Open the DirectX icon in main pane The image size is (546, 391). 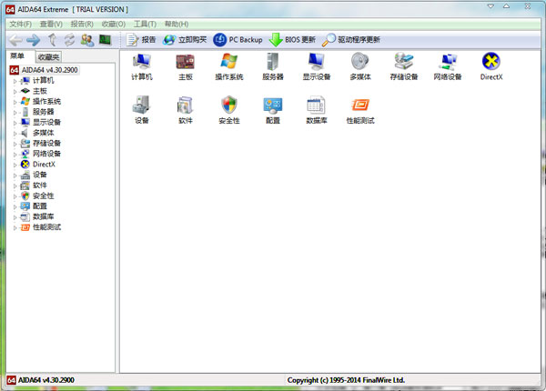point(491,66)
